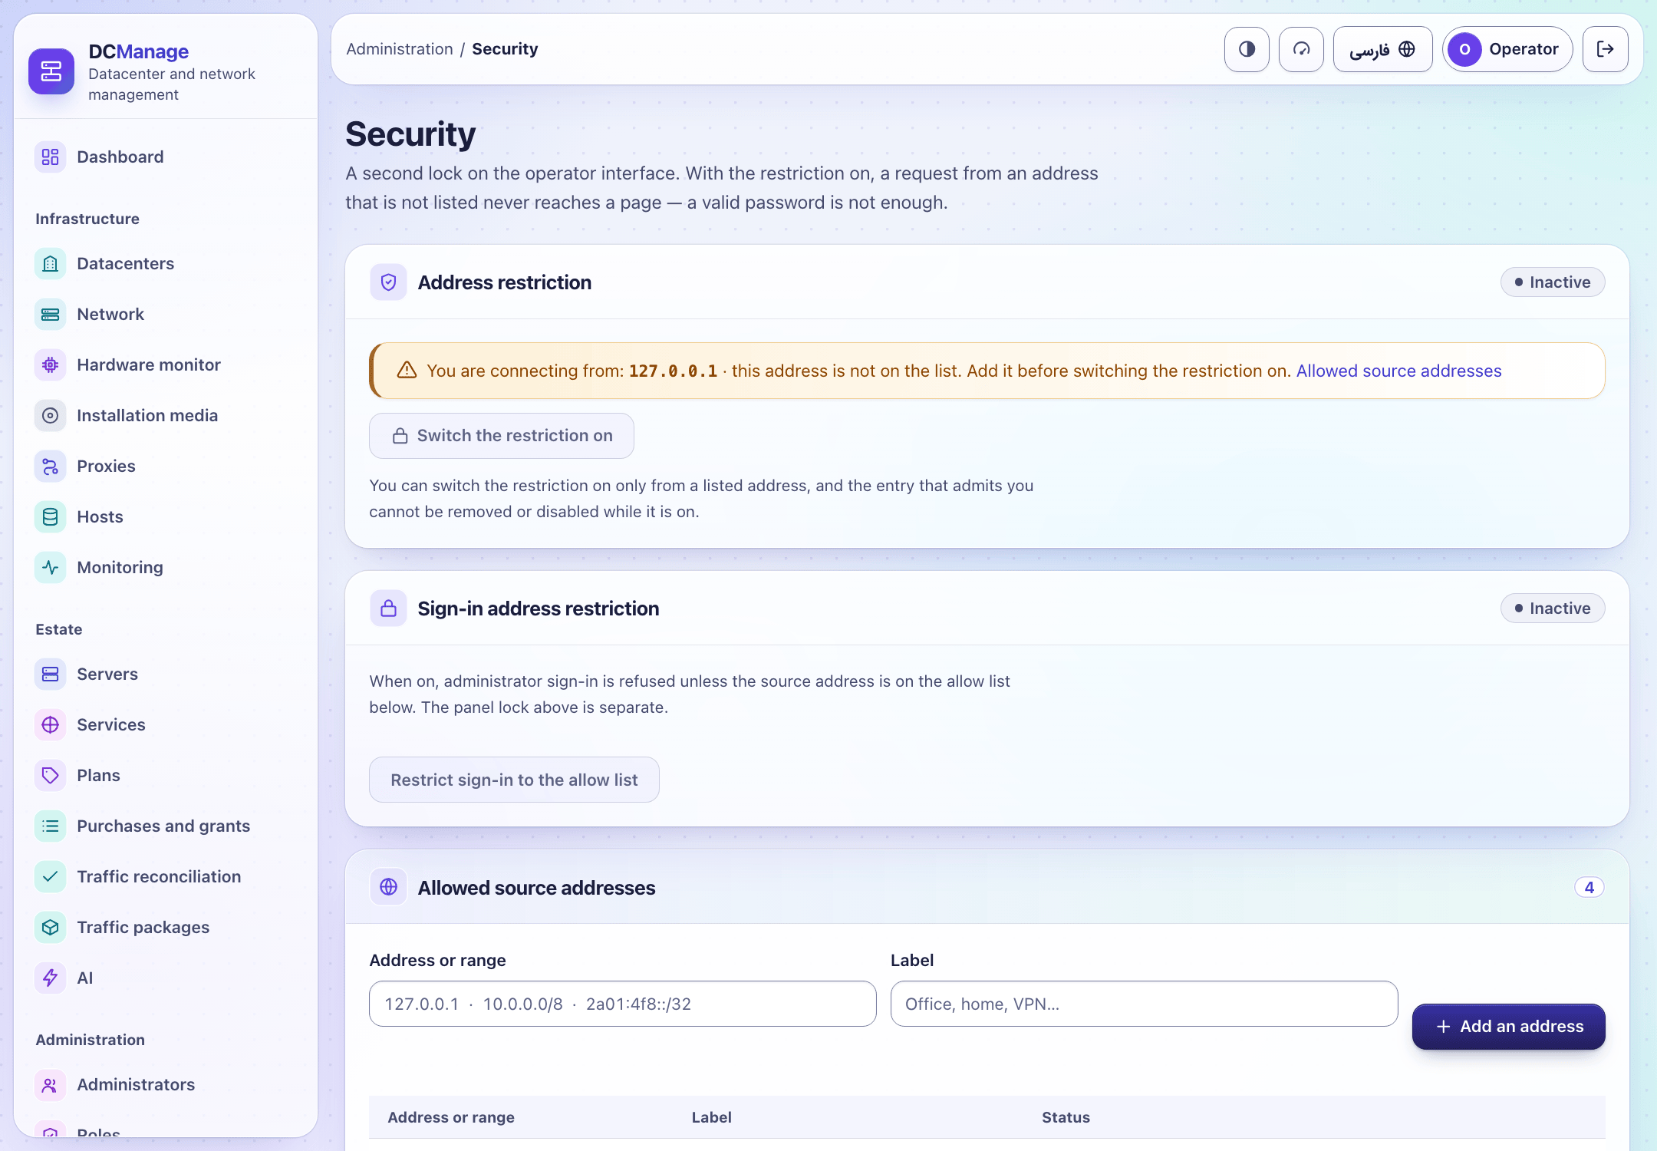The image size is (1657, 1151).
Task: Open Purchases and grants page
Action: point(166,826)
